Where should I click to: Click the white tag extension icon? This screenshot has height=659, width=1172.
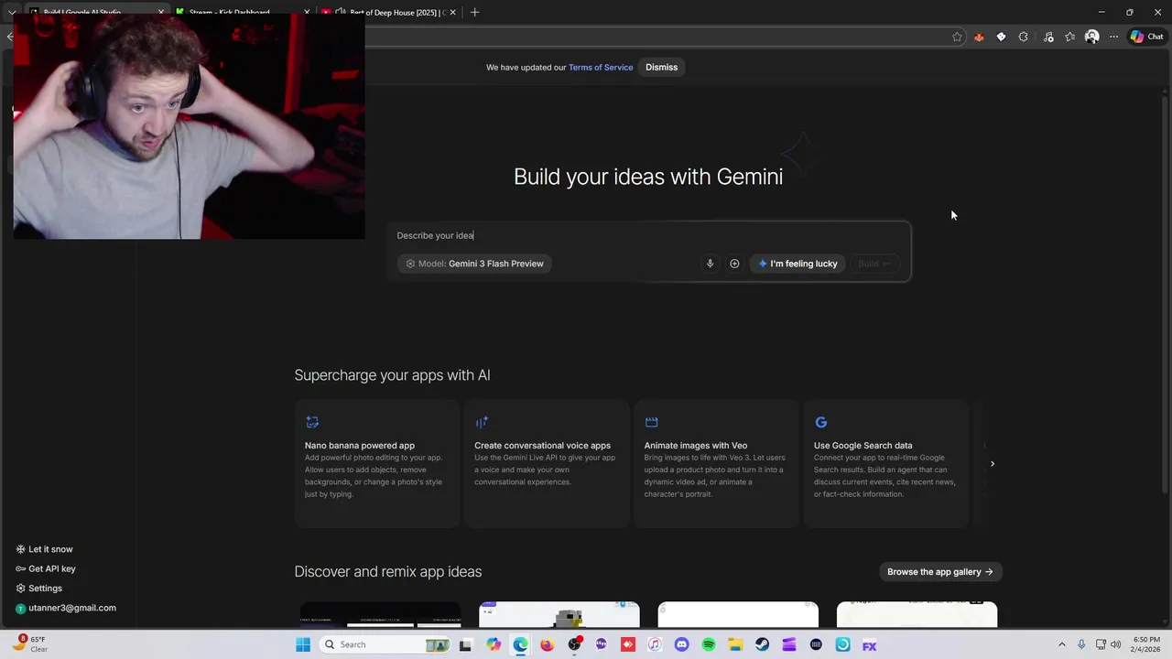click(x=1001, y=37)
